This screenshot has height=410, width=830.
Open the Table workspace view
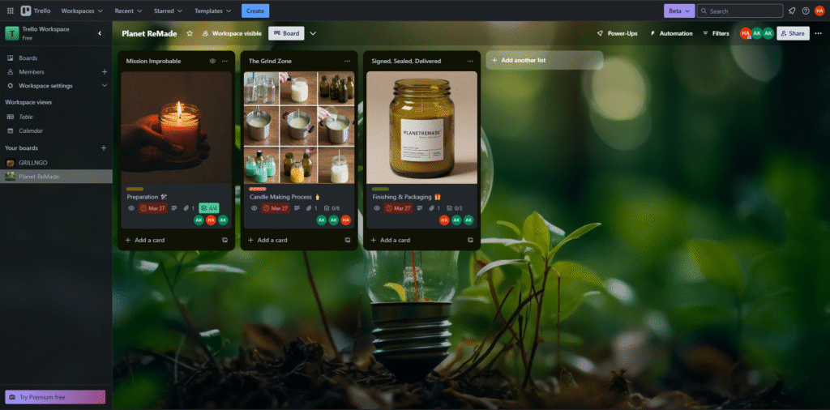(x=26, y=117)
